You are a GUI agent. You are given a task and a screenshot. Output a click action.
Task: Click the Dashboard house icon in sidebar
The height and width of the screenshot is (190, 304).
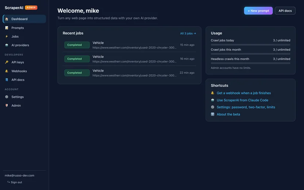point(6,19)
